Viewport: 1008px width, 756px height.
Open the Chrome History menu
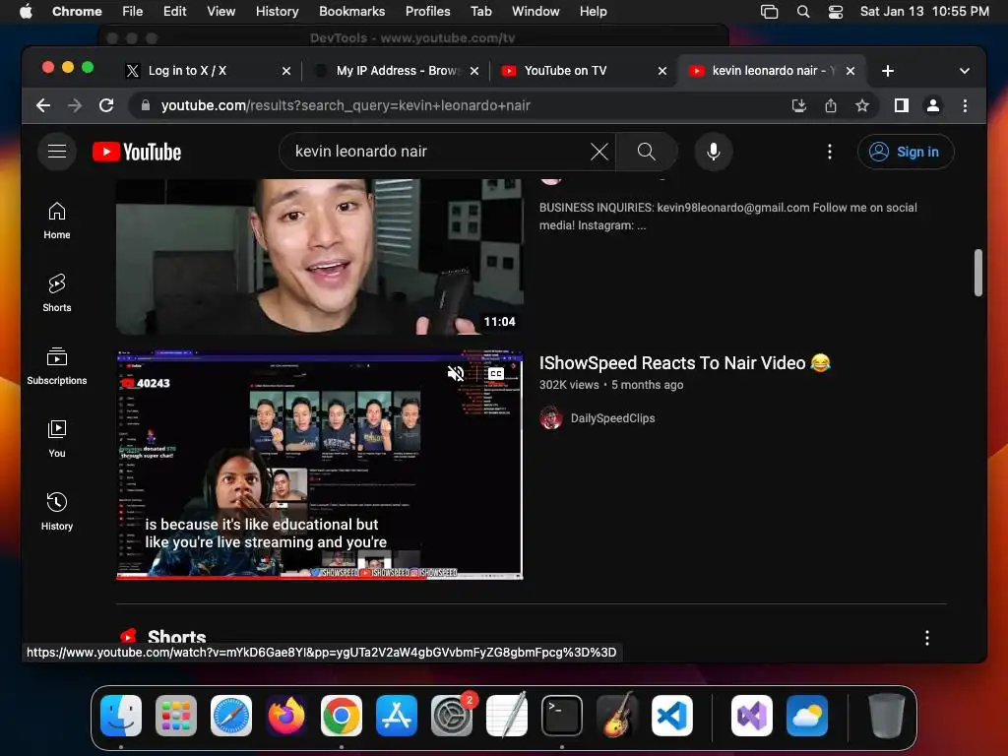(277, 12)
